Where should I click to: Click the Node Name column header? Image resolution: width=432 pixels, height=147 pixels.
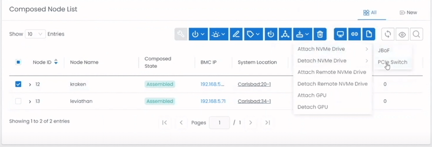point(84,62)
